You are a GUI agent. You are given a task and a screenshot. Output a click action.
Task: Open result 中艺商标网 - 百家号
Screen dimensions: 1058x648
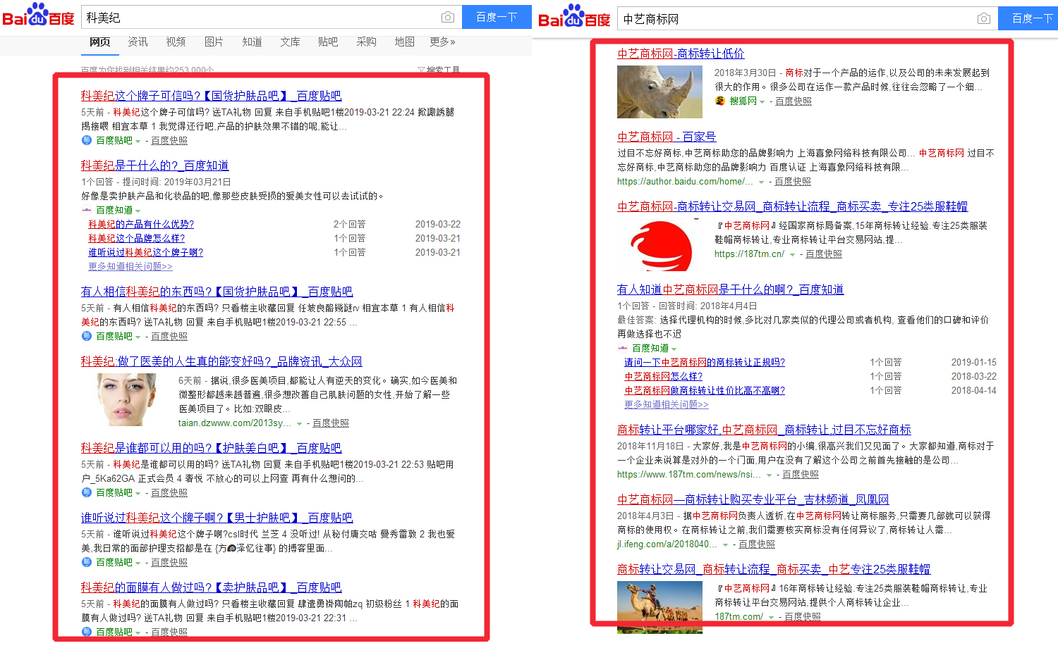pos(667,137)
